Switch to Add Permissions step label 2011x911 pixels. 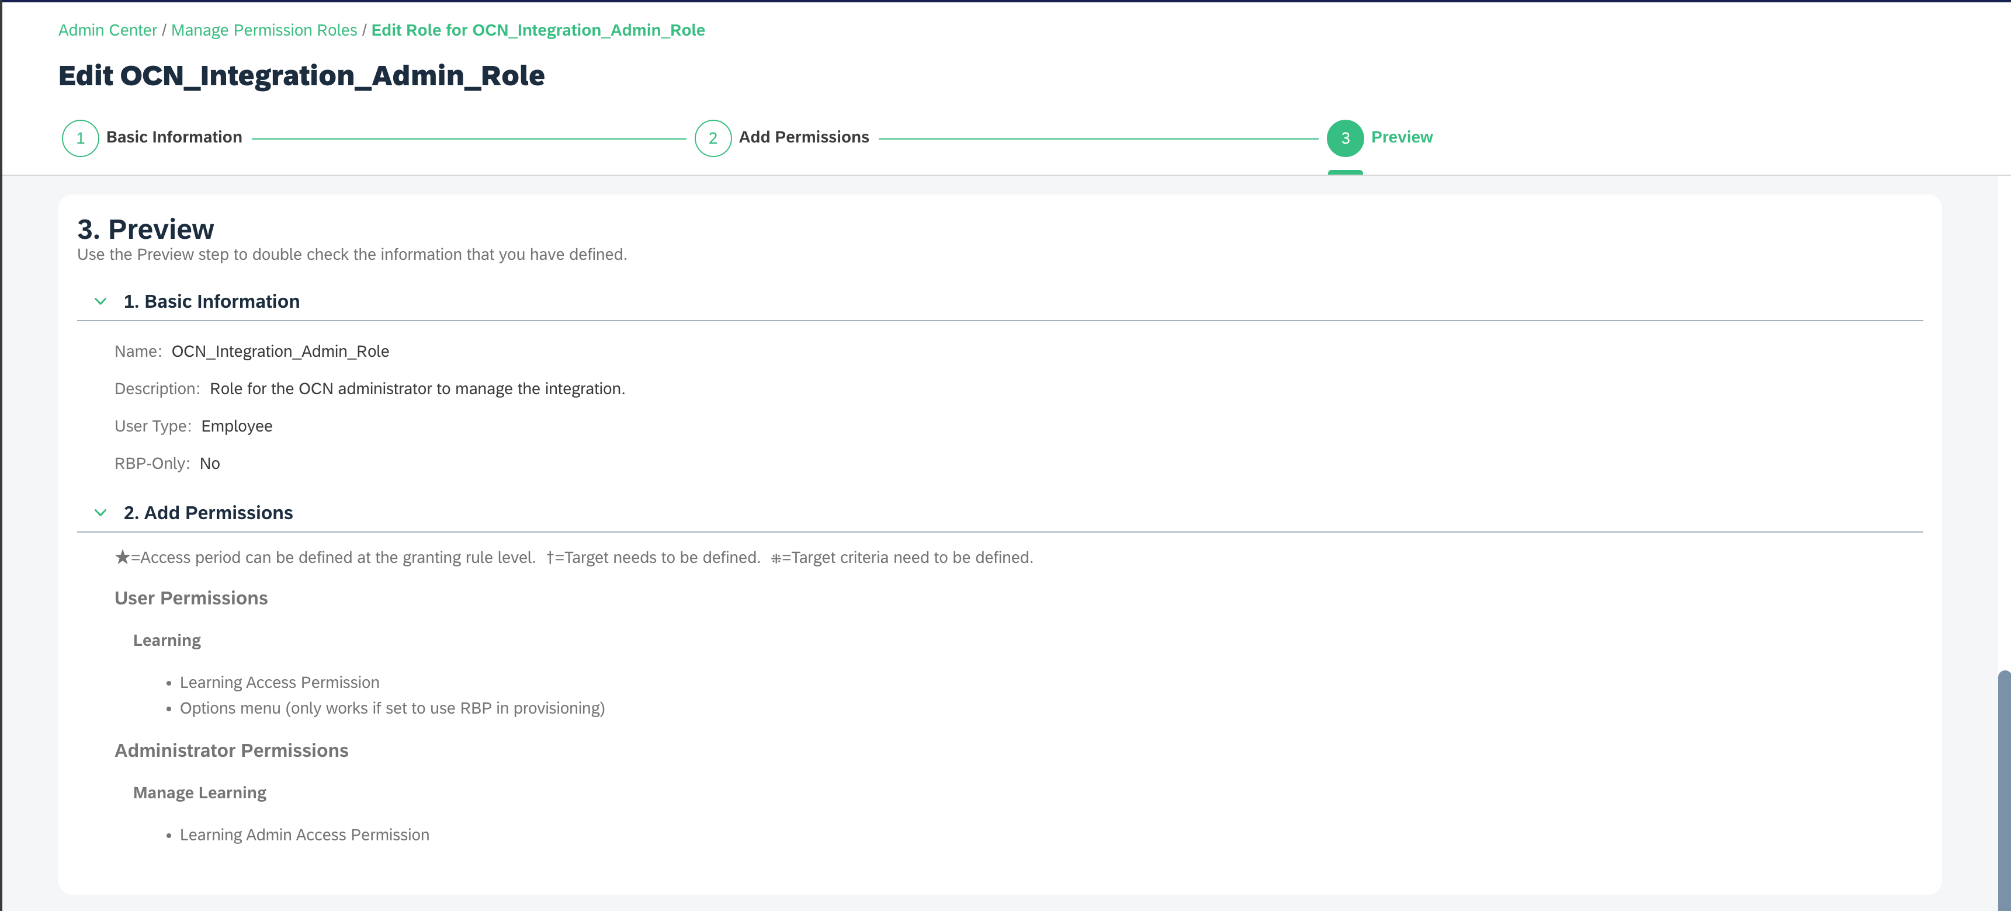(x=803, y=137)
